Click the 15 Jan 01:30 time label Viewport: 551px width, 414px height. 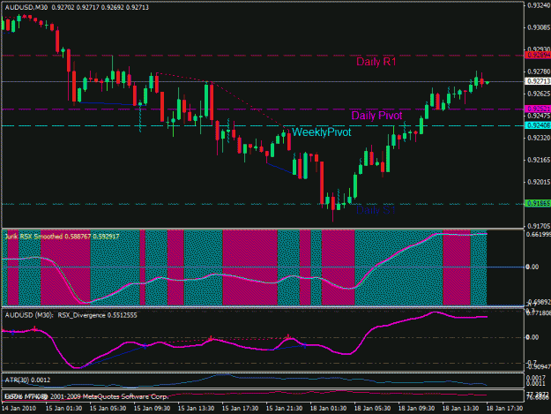click(64, 409)
